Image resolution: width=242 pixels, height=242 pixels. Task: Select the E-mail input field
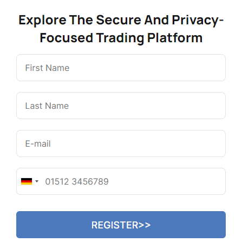(x=121, y=143)
